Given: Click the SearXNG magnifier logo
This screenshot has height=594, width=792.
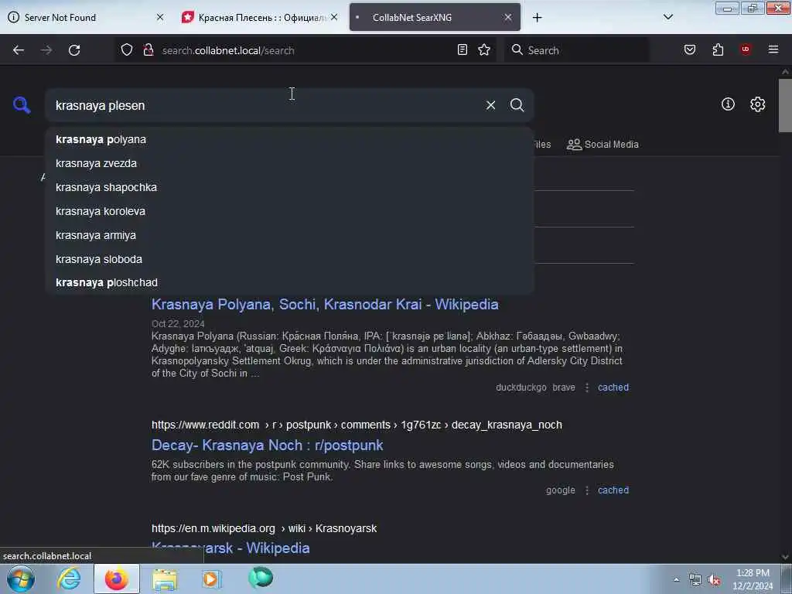Looking at the screenshot, I should tap(22, 105).
